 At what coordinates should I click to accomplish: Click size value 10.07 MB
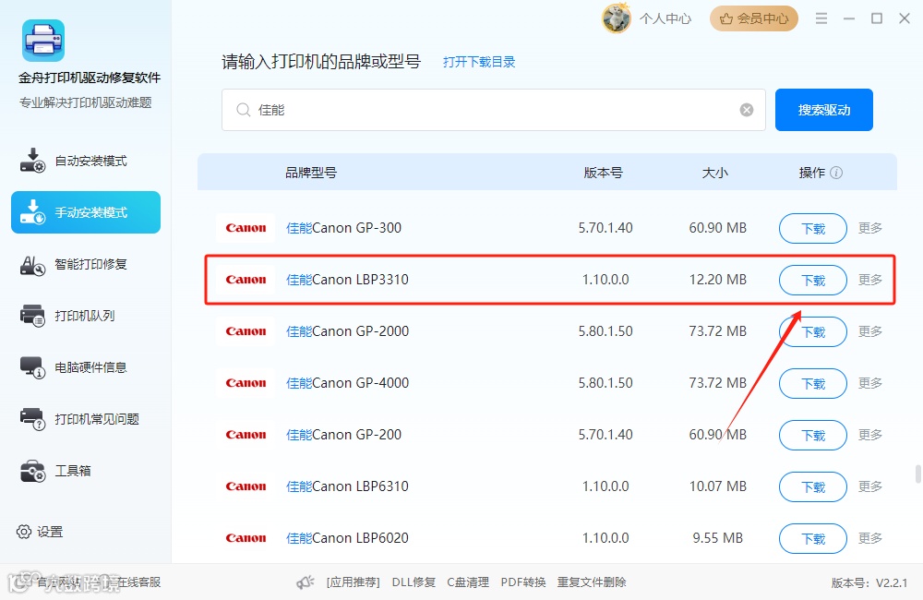tap(717, 486)
